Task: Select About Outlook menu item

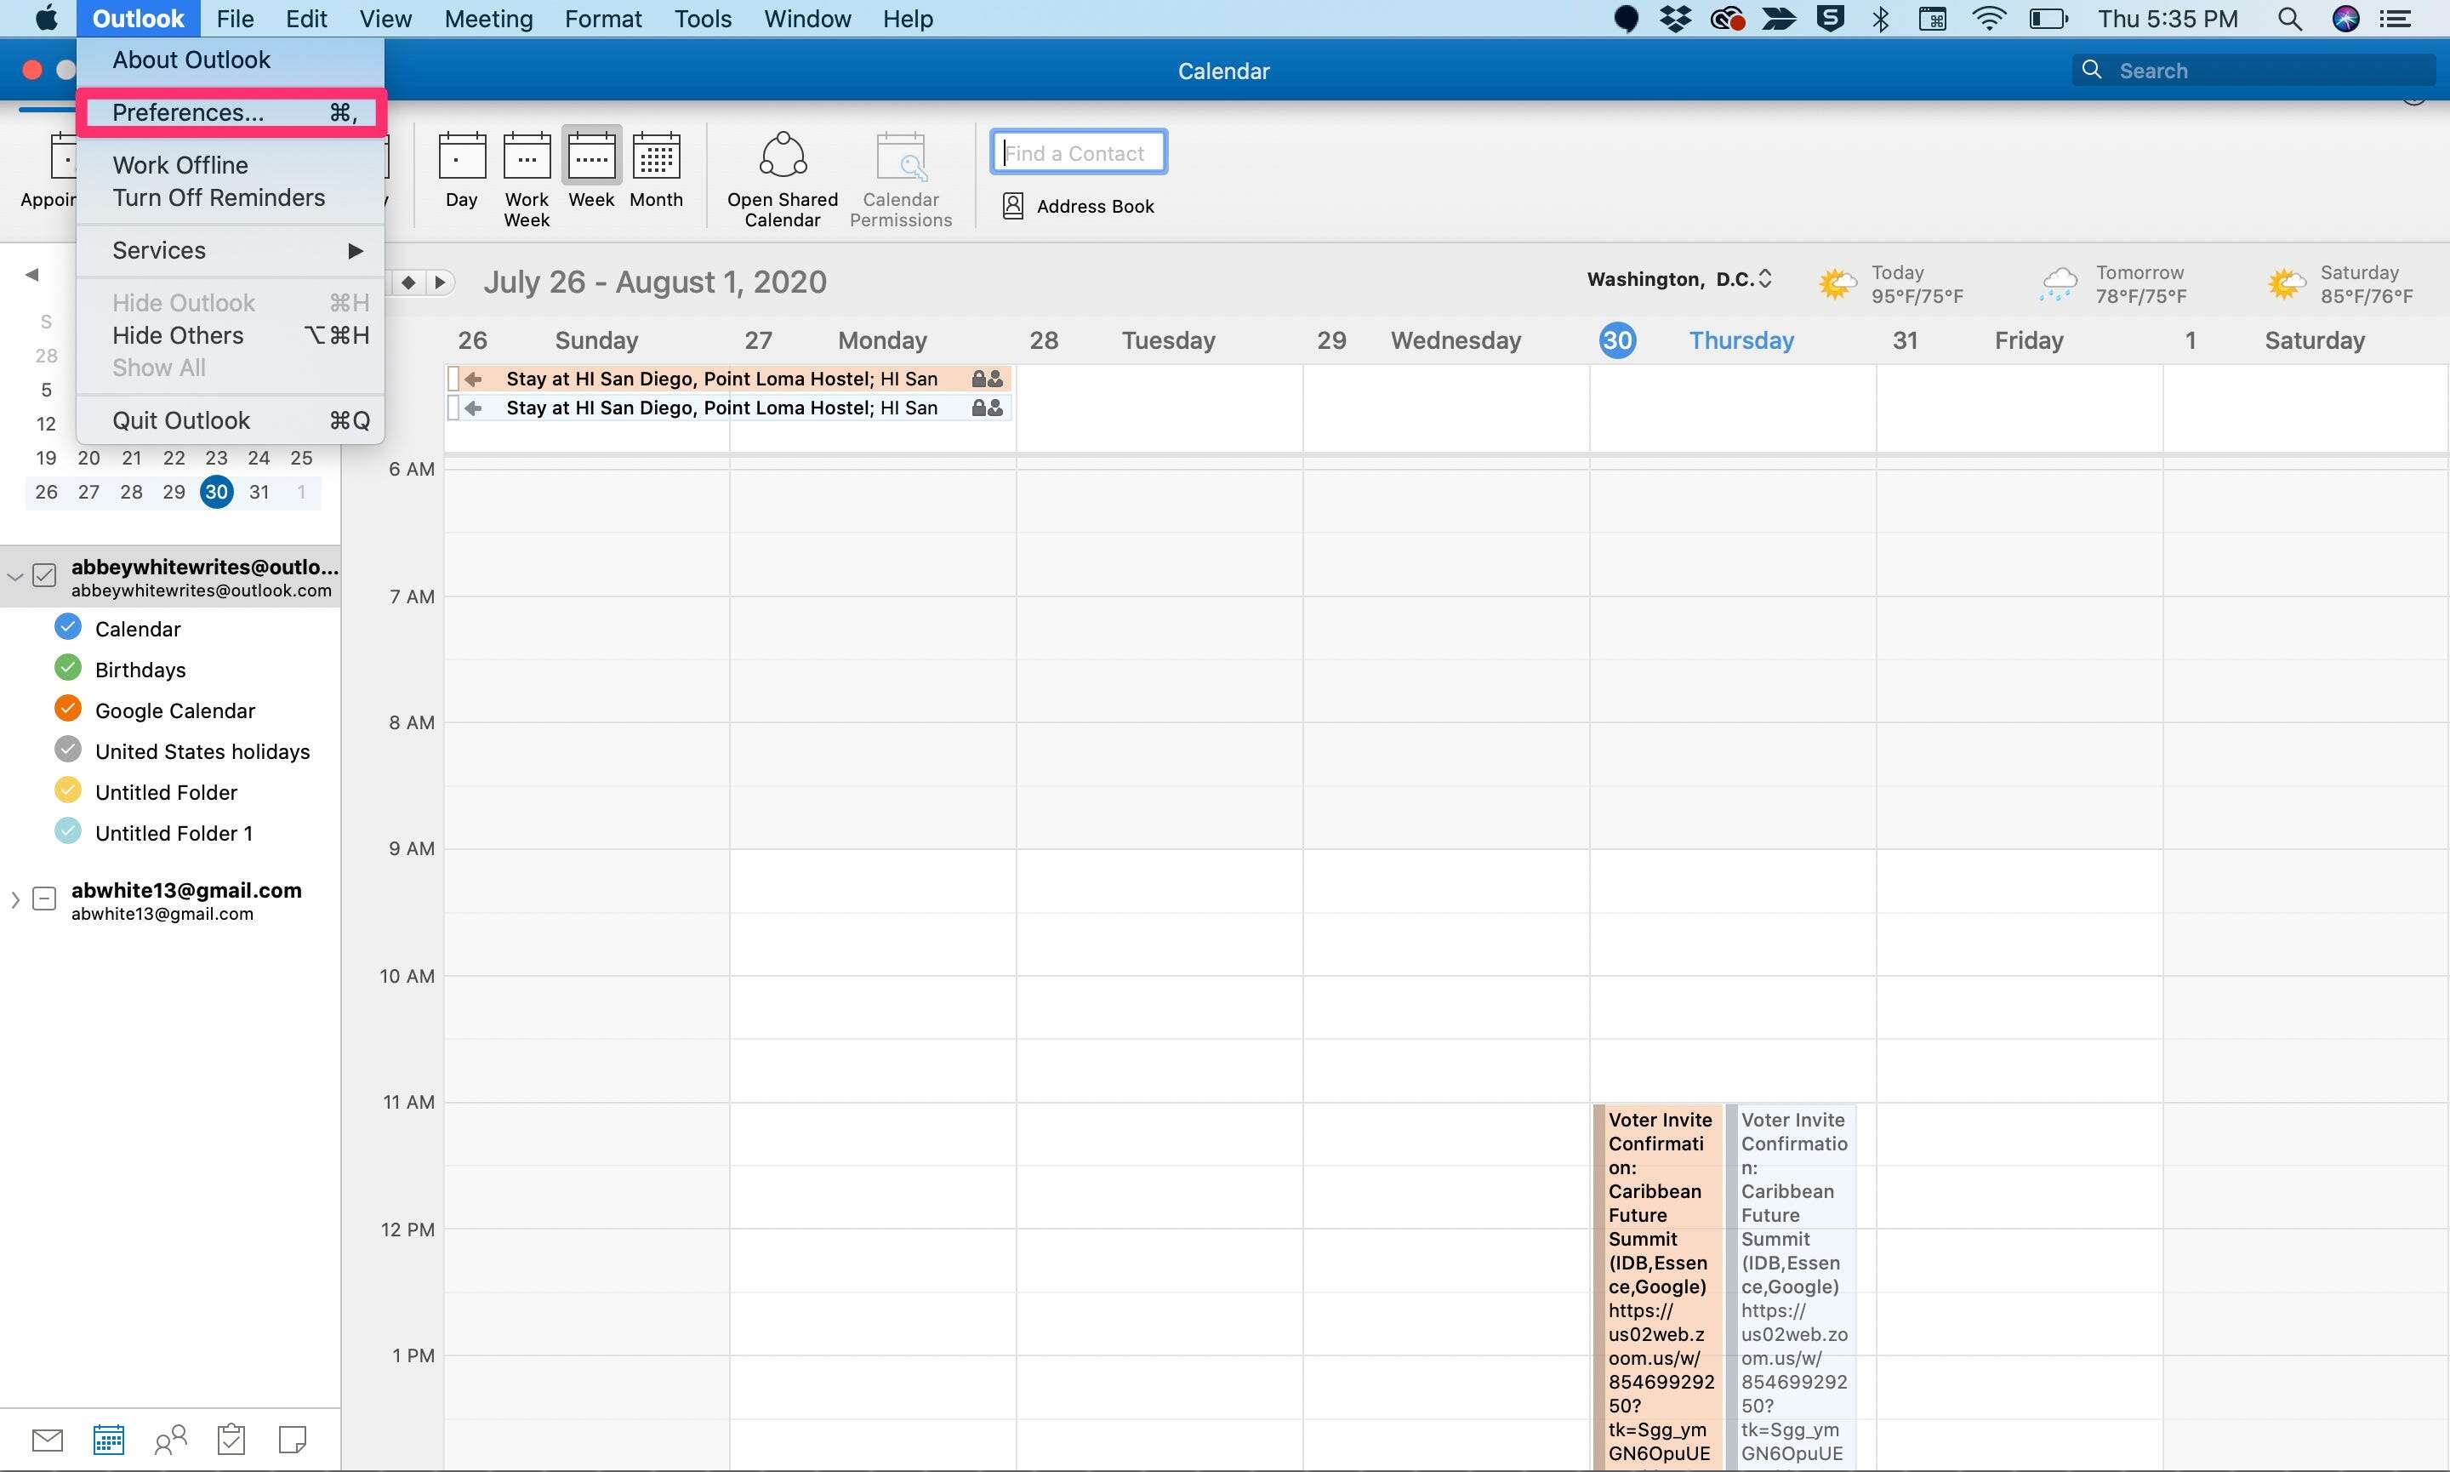Action: pyautogui.click(x=191, y=60)
